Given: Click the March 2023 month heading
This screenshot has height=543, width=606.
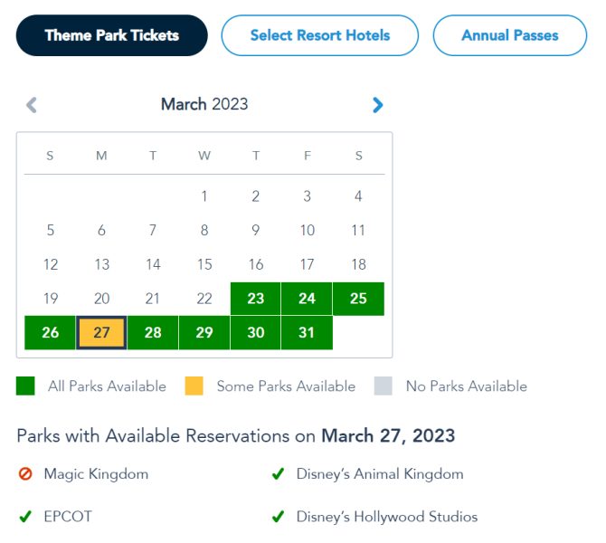Looking at the screenshot, I should click(204, 104).
